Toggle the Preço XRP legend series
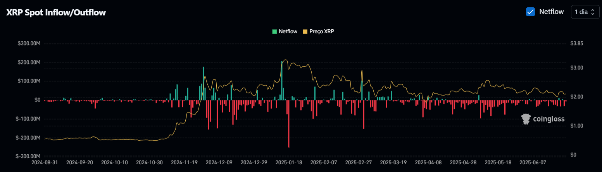Screen dimensions: 602x172 318,31
